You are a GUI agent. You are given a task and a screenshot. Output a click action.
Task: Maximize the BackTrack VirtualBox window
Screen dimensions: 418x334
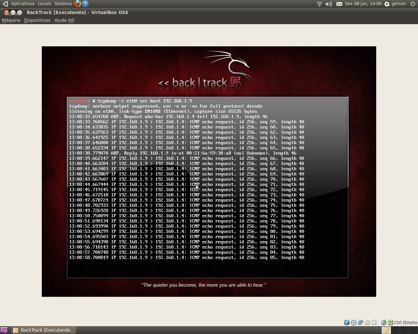point(20,12)
